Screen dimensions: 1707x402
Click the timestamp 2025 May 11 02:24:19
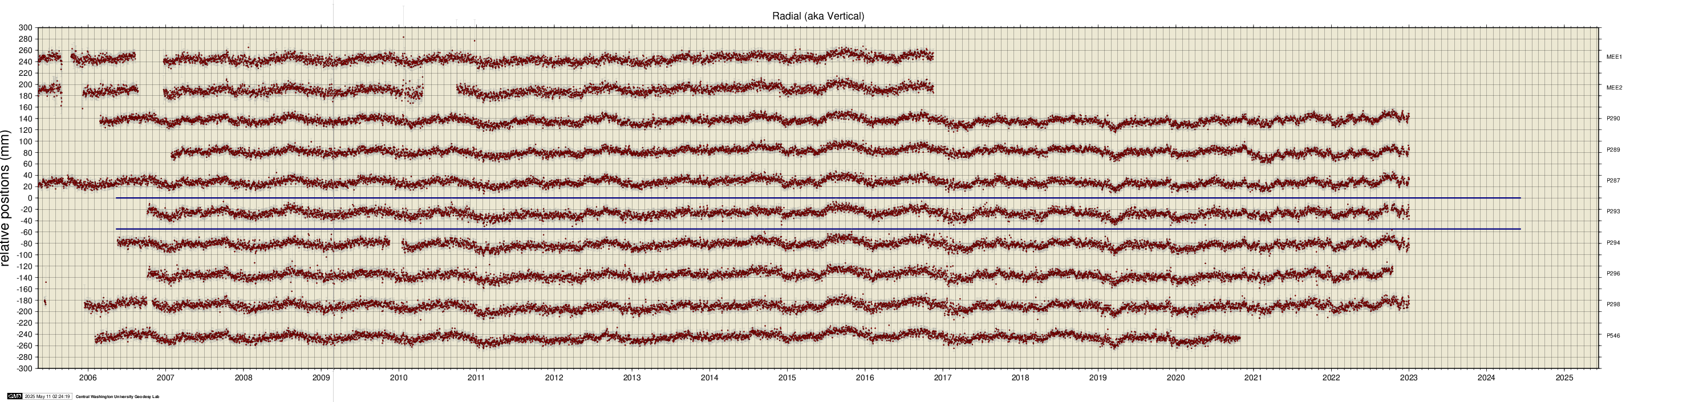pos(47,397)
